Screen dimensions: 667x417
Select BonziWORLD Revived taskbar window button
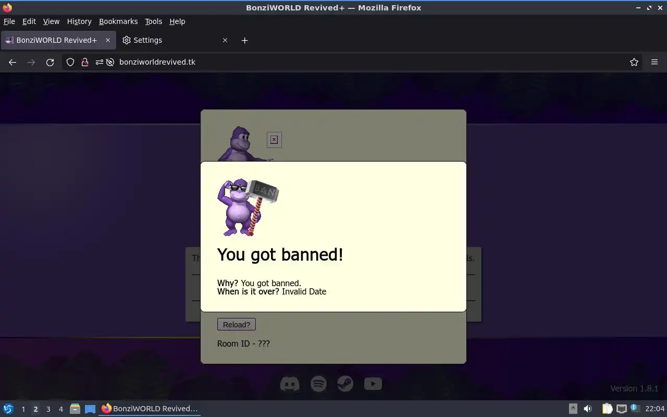pos(150,409)
